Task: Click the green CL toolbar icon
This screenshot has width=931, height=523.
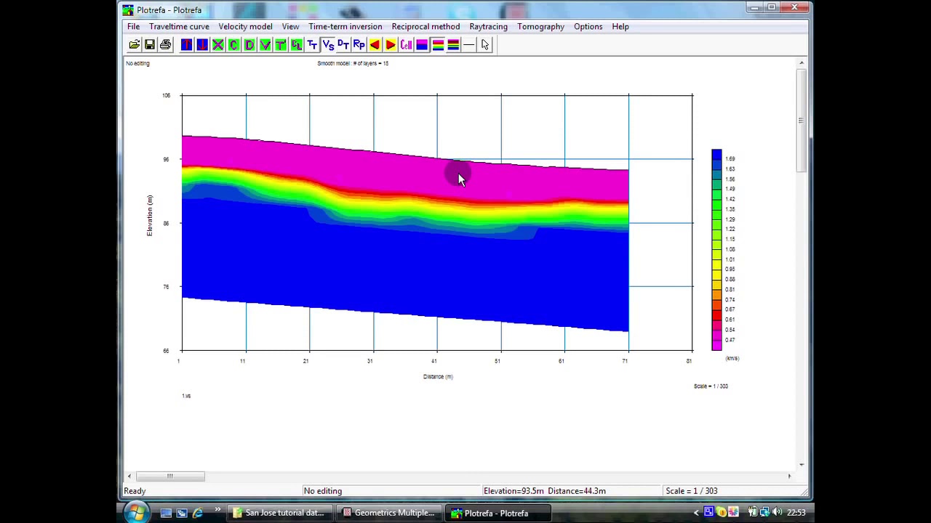Action: 297,45
